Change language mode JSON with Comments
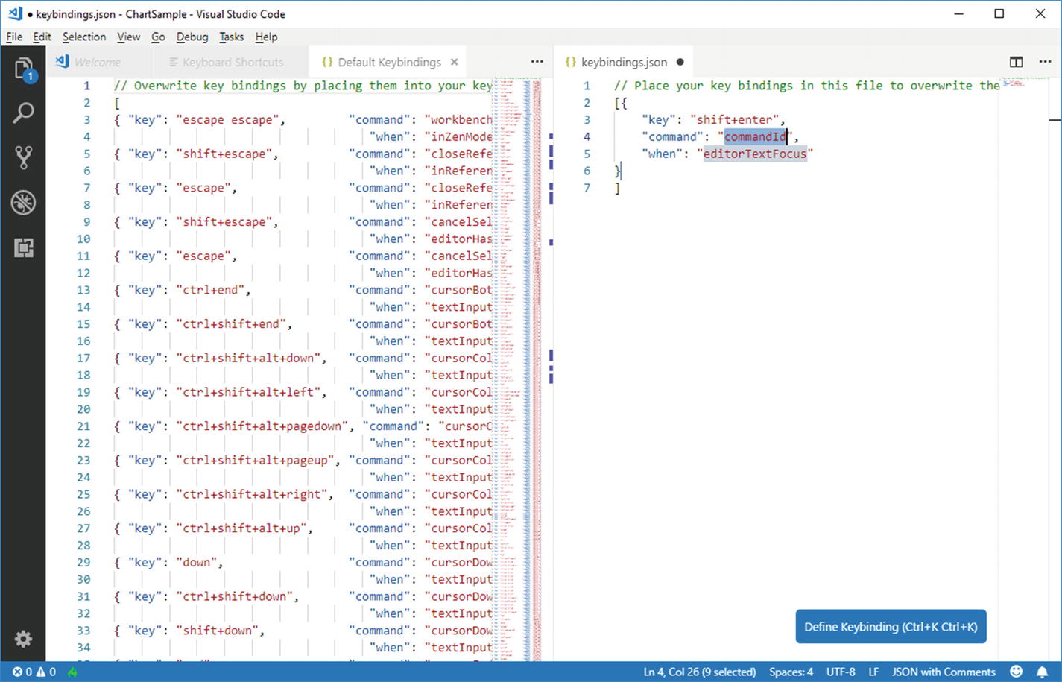Viewport: 1062px width, 682px height. [x=943, y=672]
